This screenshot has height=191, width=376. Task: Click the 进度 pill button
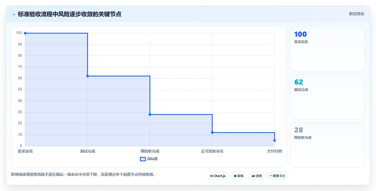(257, 176)
